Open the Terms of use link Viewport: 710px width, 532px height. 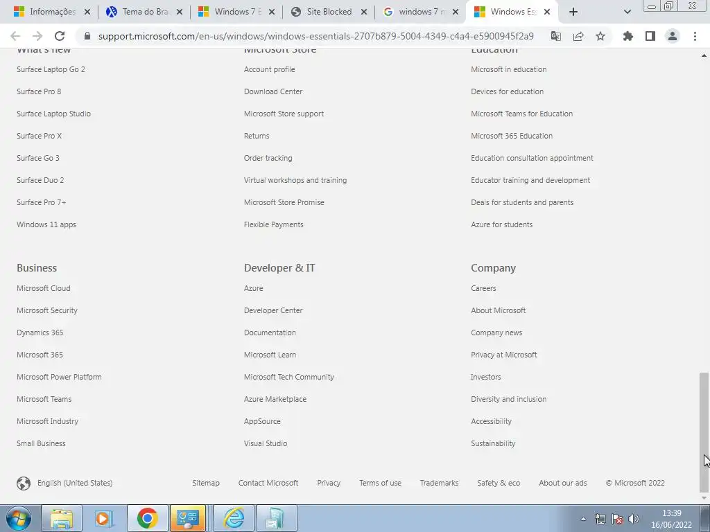pos(380,483)
